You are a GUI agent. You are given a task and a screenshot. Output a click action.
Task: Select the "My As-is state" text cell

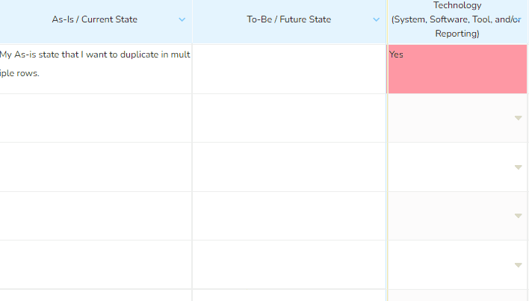point(96,69)
